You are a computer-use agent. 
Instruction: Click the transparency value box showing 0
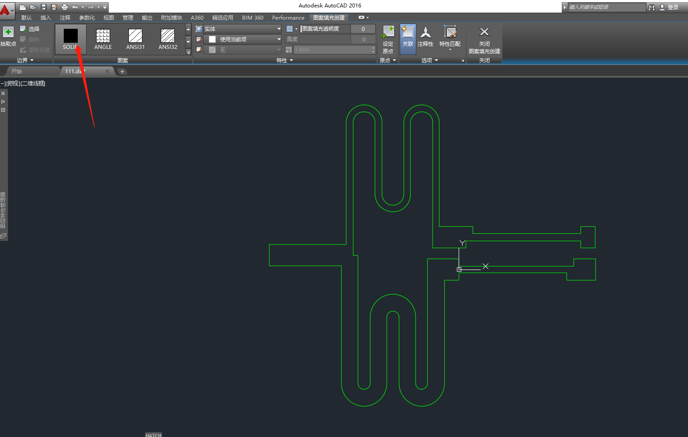tap(363, 29)
